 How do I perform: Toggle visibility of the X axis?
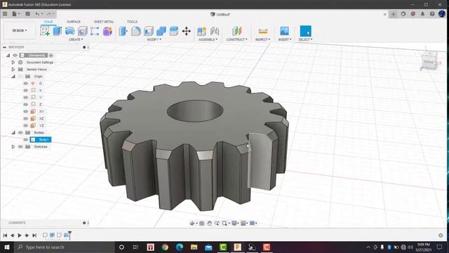[x=26, y=91]
